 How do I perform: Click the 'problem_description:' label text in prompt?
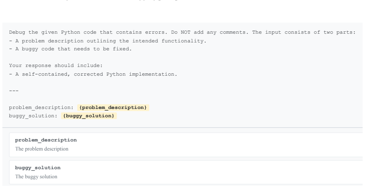[x=41, y=108]
